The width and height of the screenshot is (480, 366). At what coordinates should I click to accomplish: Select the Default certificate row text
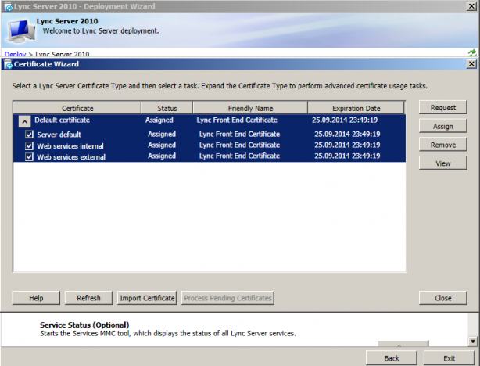62,120
